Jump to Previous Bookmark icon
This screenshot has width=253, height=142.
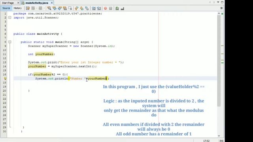76,8
